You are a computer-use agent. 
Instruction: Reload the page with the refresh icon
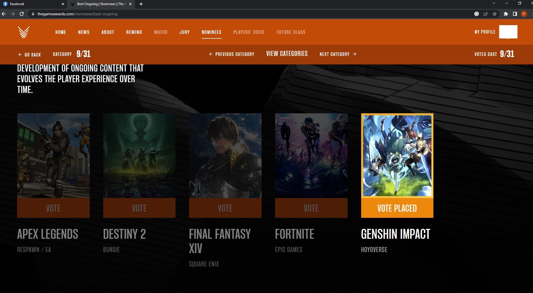(x=22, y=14)
